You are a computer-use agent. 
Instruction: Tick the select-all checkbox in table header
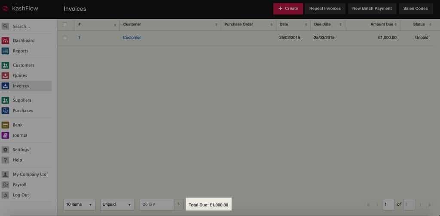coord(65,24)
